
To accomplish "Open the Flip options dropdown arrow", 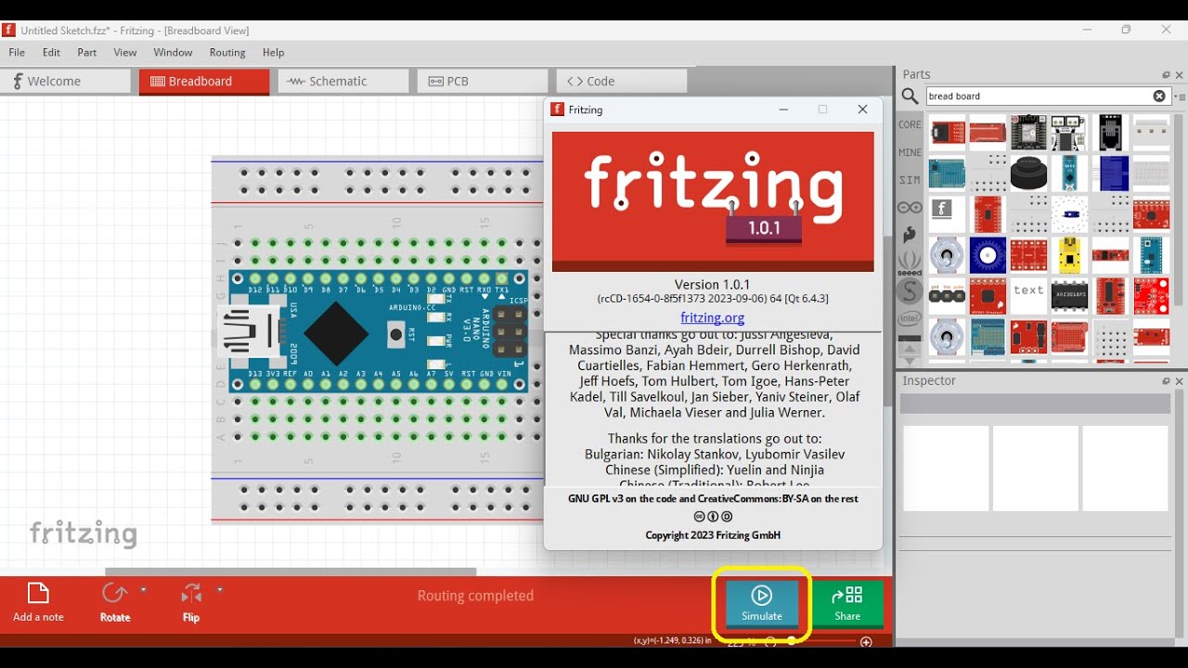I will point(220,589).
